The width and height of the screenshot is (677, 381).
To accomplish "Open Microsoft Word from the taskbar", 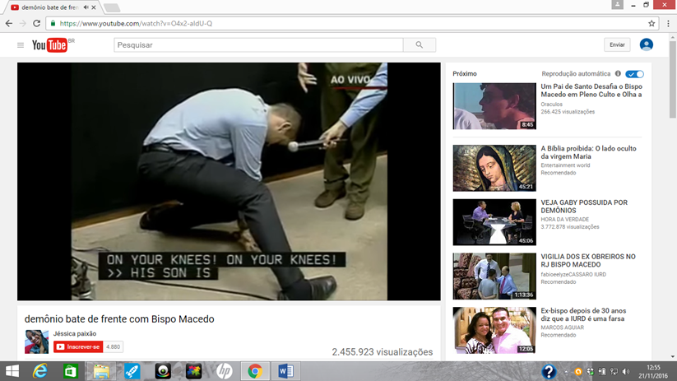I will coord(285,371).
